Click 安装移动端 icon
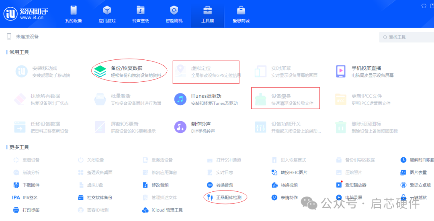This screenshot has height=221, width=434. point(22,71)
